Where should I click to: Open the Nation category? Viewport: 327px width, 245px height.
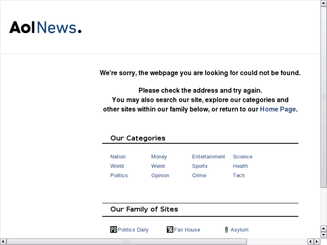(118, 156)
